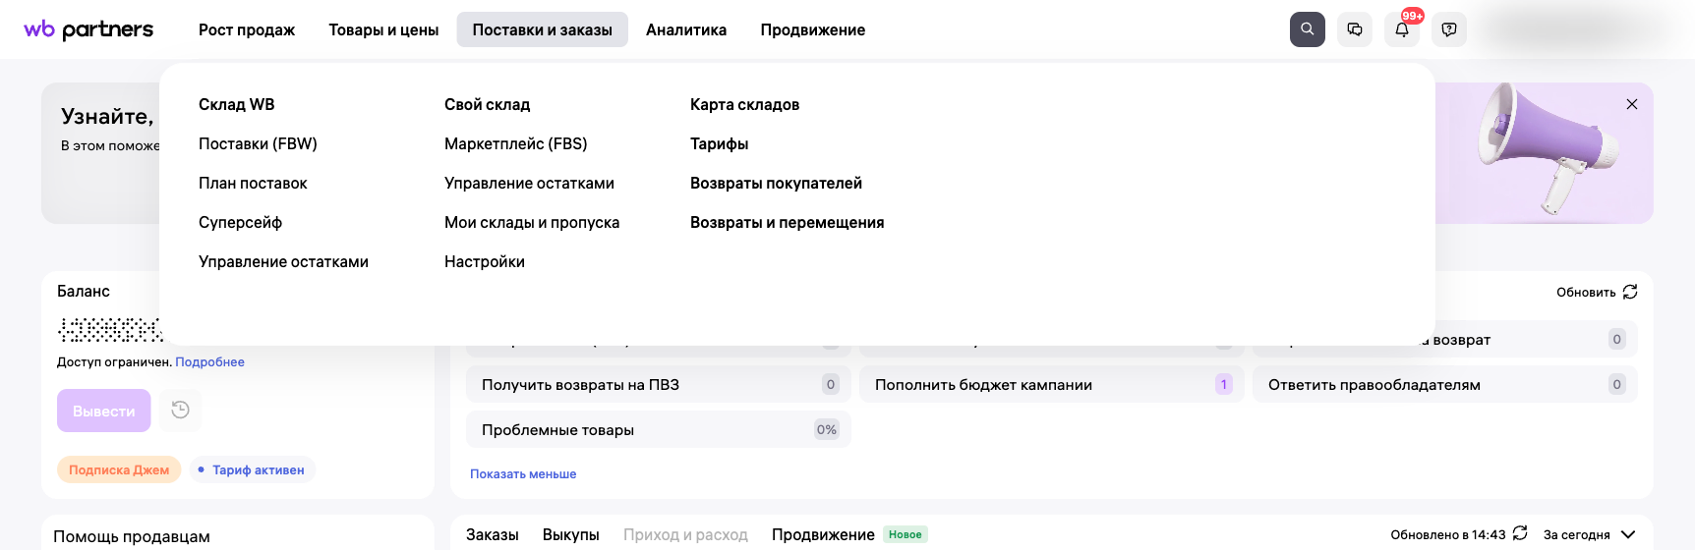Switch to the Выкупы tab
The image size is (1695, 550).
point(571,534)
